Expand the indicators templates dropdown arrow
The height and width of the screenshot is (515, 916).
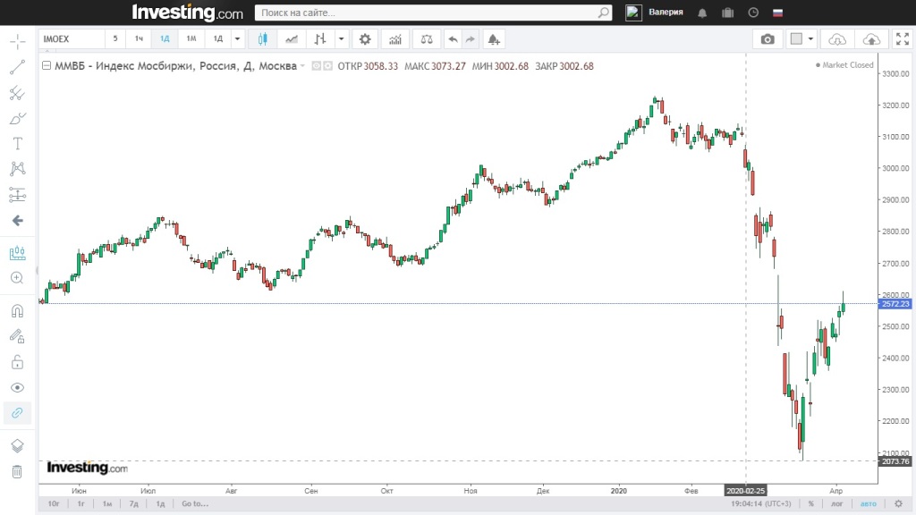point(341,39)
